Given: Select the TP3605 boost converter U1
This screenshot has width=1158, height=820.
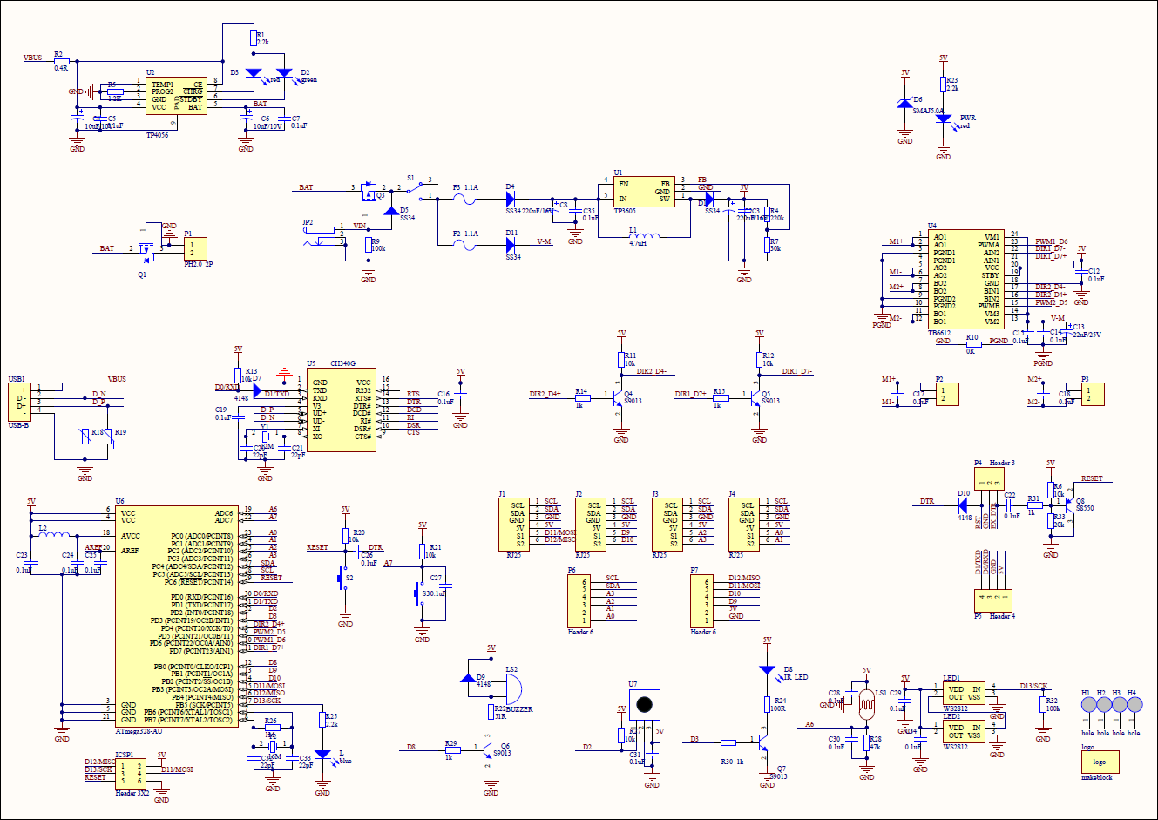Looking at the screenshot, I should (x=644, y=192).
